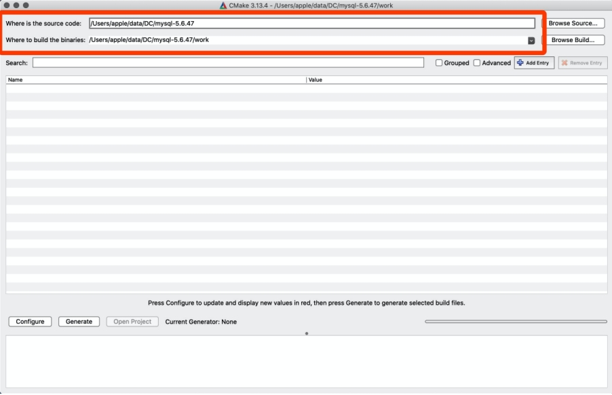Enable the Advanced checkbox

476,63
